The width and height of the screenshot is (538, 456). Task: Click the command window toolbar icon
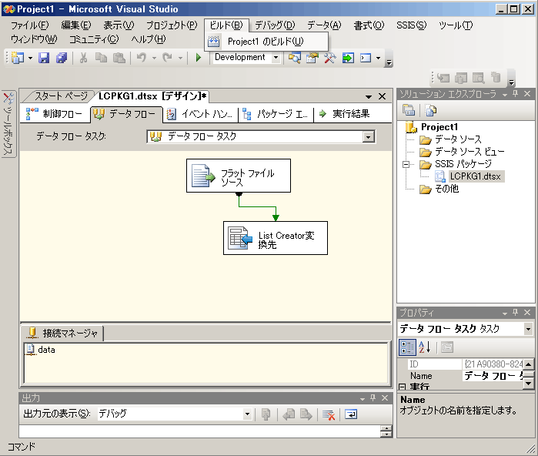(x=366, y=58)
